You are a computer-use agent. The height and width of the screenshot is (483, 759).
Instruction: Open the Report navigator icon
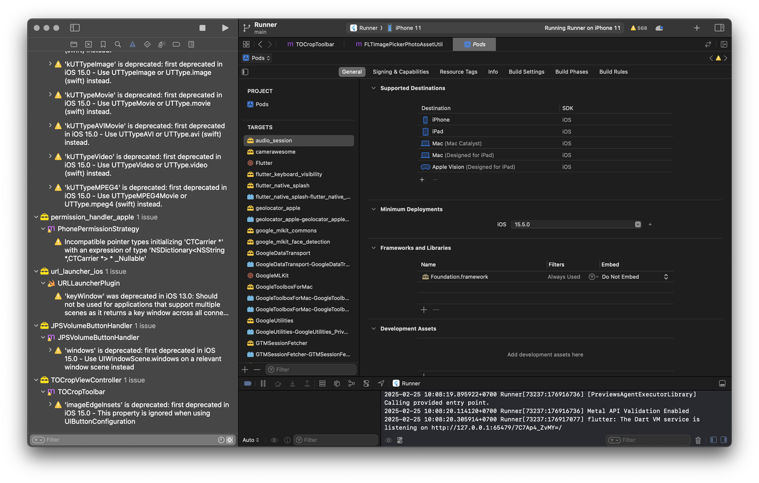click(x=191, y=45)
